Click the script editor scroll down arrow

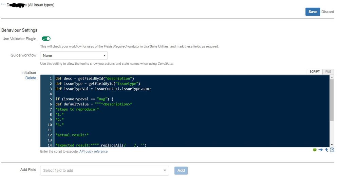[332, 145]
